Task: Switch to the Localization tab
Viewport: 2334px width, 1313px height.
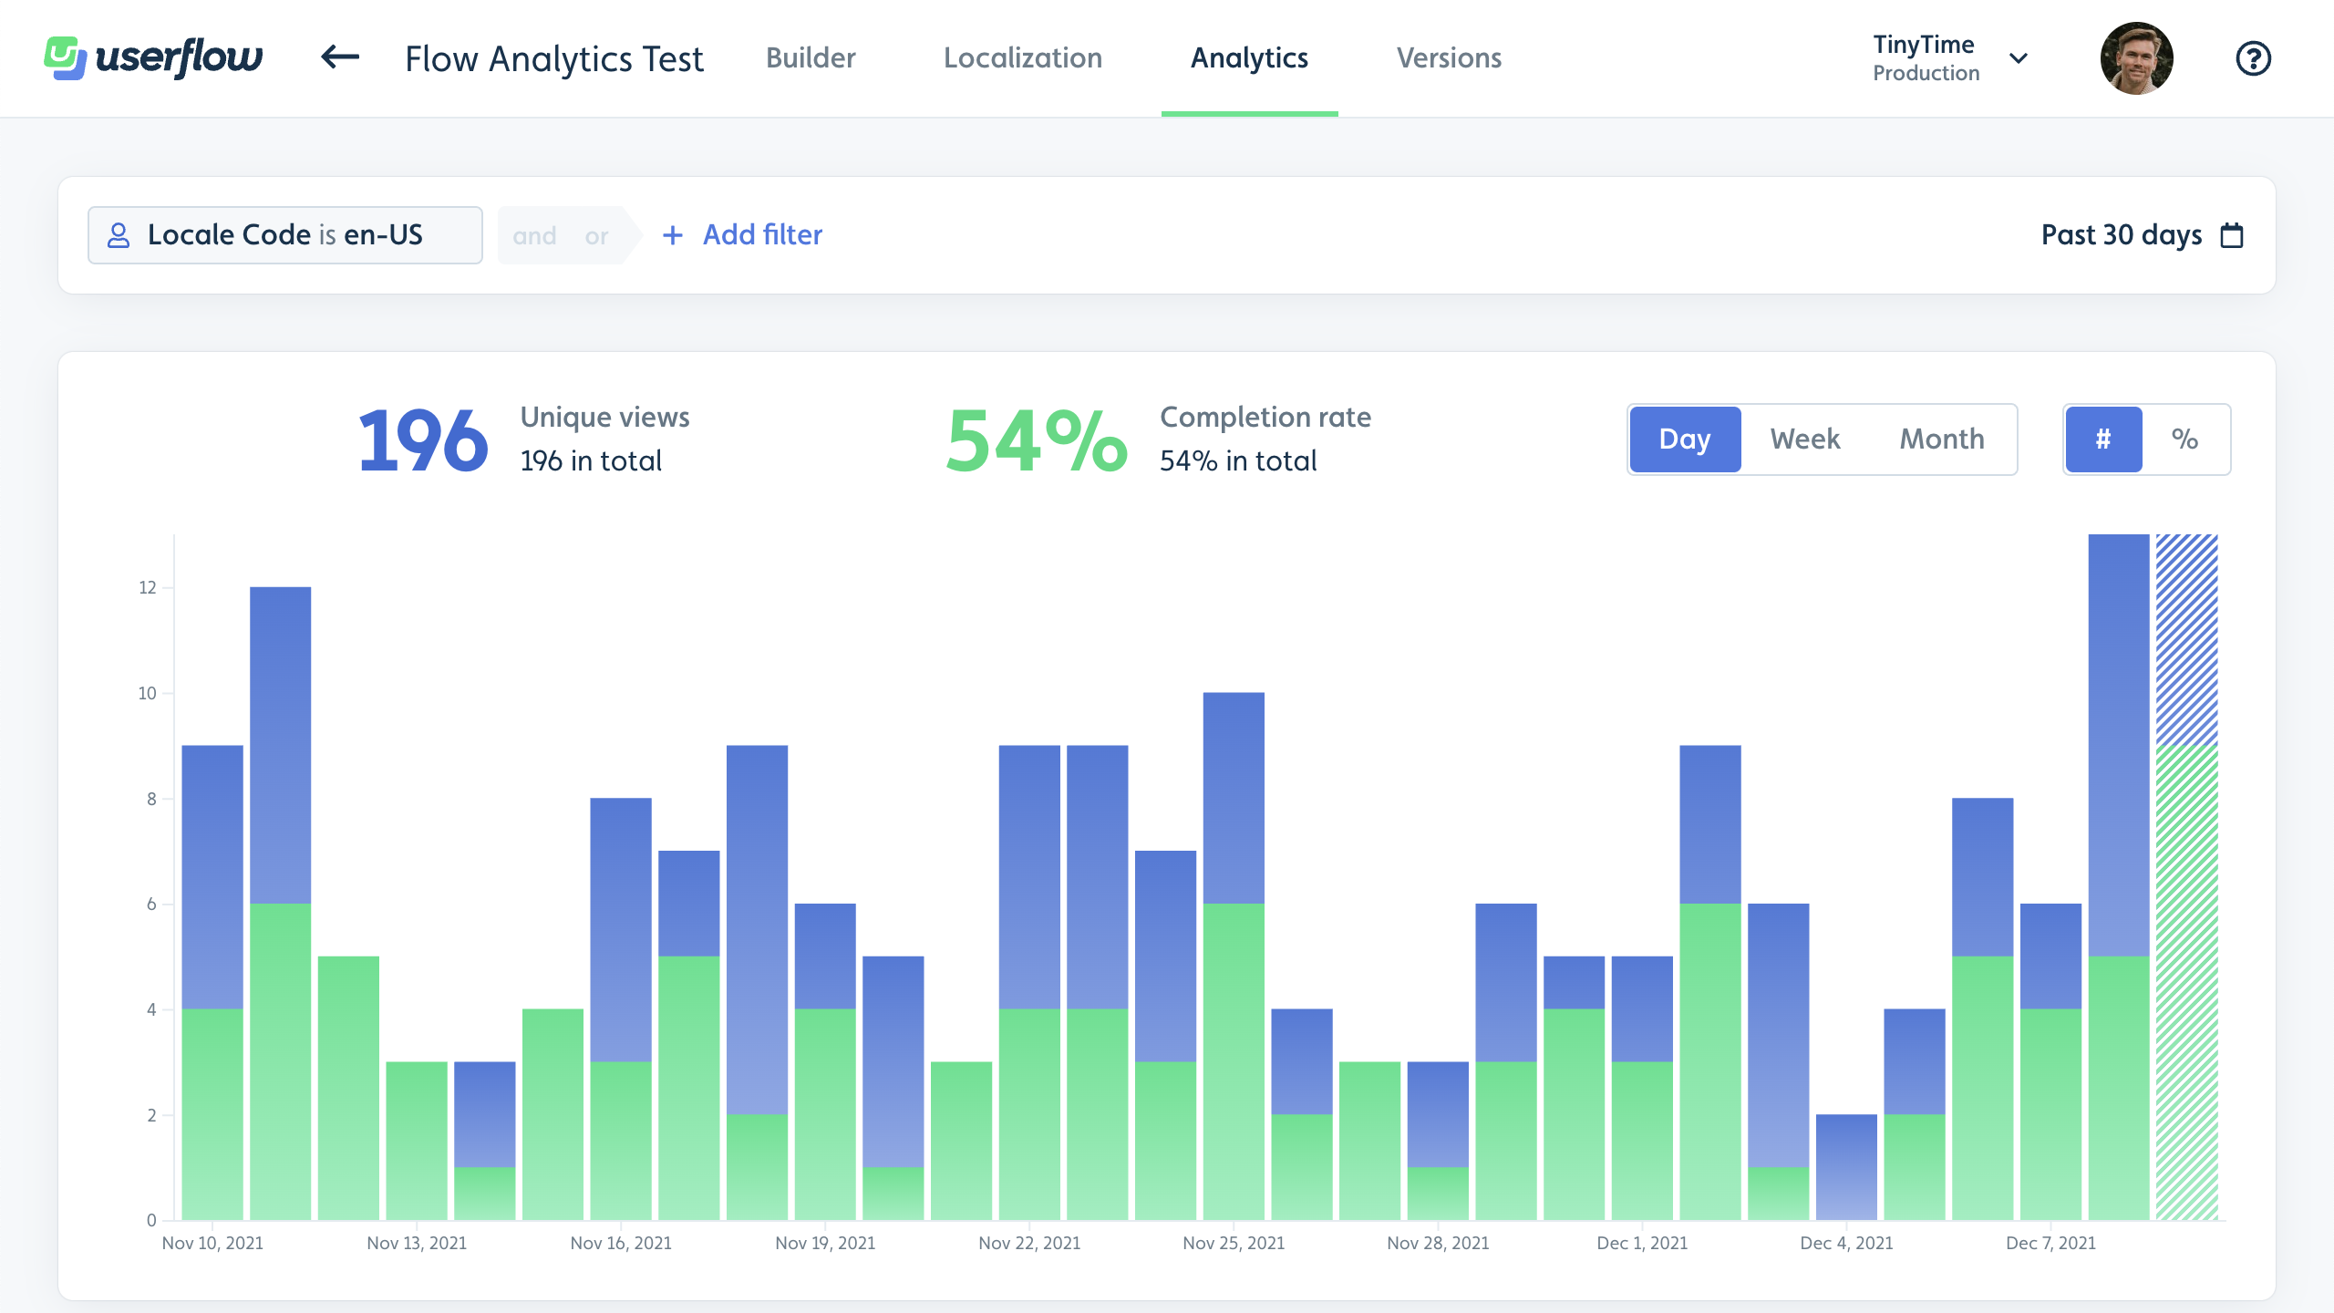Action: point(1023,57)
